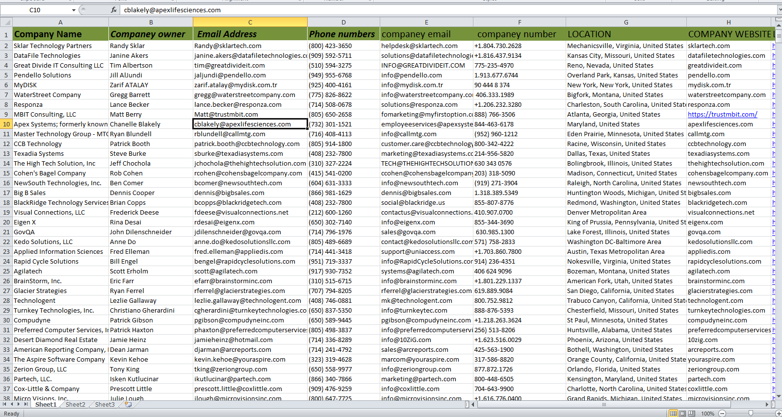
Task: Go to next sheet with tab arrow
Action: click(19, 405)
